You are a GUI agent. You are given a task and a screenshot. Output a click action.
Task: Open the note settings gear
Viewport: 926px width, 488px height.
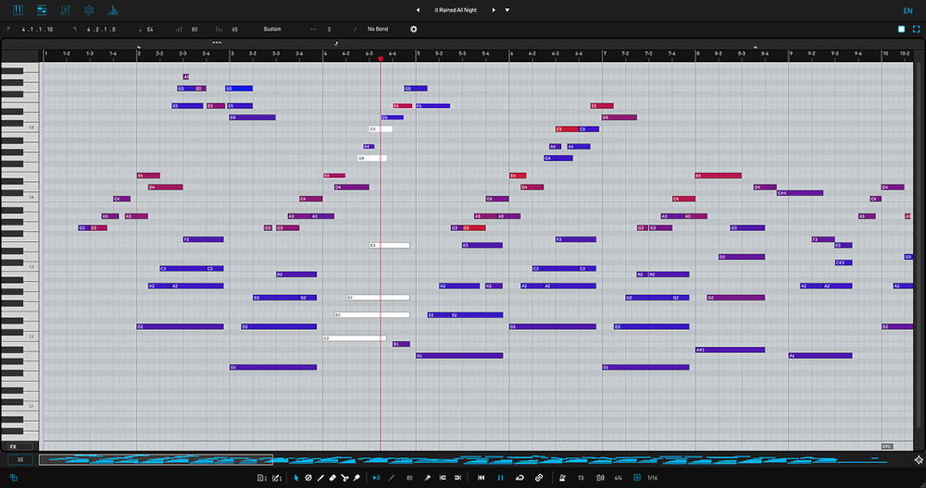(414, 29)
